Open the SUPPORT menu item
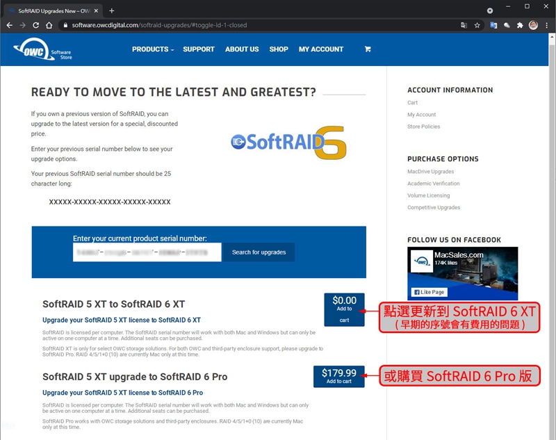556x440 pixels. pos(199,49)
